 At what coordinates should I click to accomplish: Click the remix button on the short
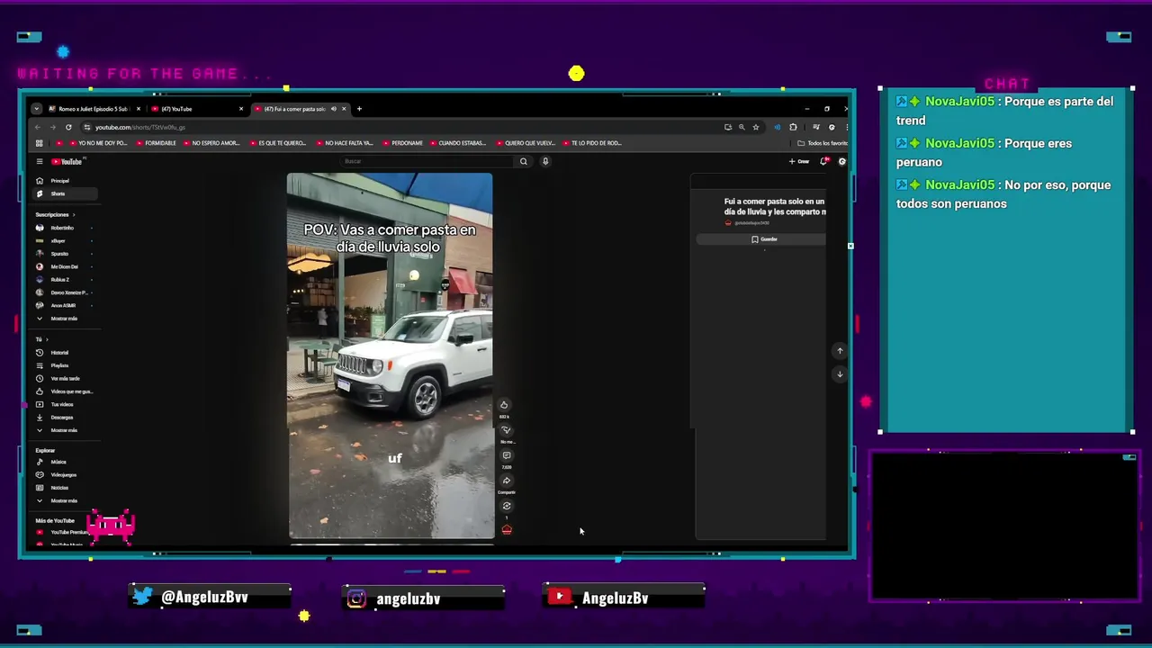point(506,506)
